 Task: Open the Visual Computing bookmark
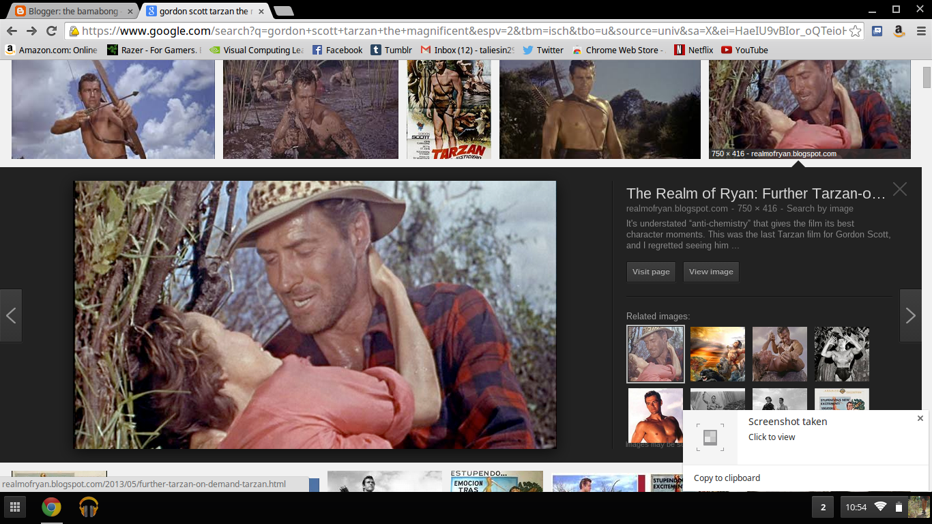[257, 50]
